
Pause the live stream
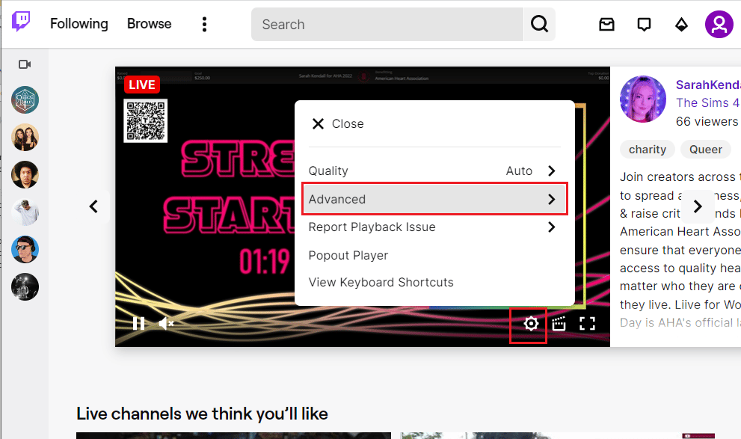point(138,323)
